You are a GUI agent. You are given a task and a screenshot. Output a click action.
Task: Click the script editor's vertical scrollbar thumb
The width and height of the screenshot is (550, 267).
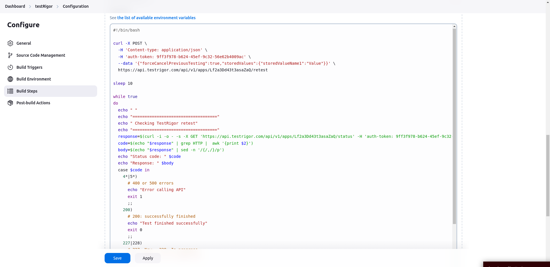[454, 126]
